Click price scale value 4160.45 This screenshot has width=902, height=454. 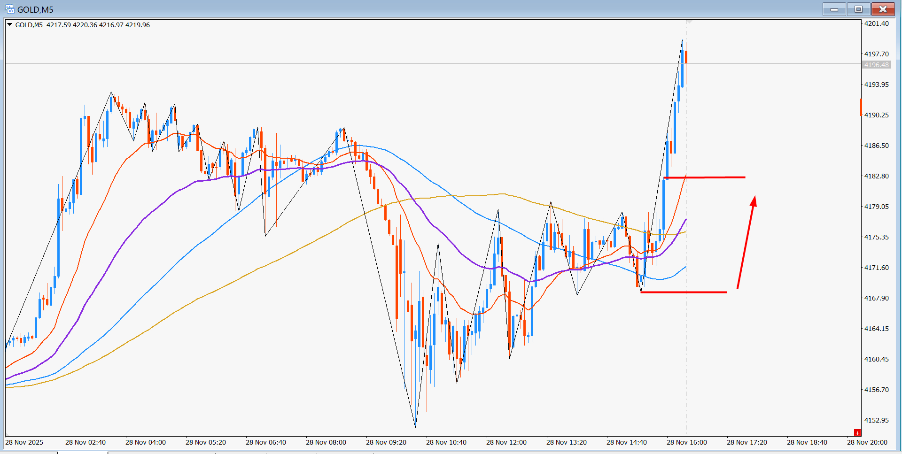click(x=877, y=359)
